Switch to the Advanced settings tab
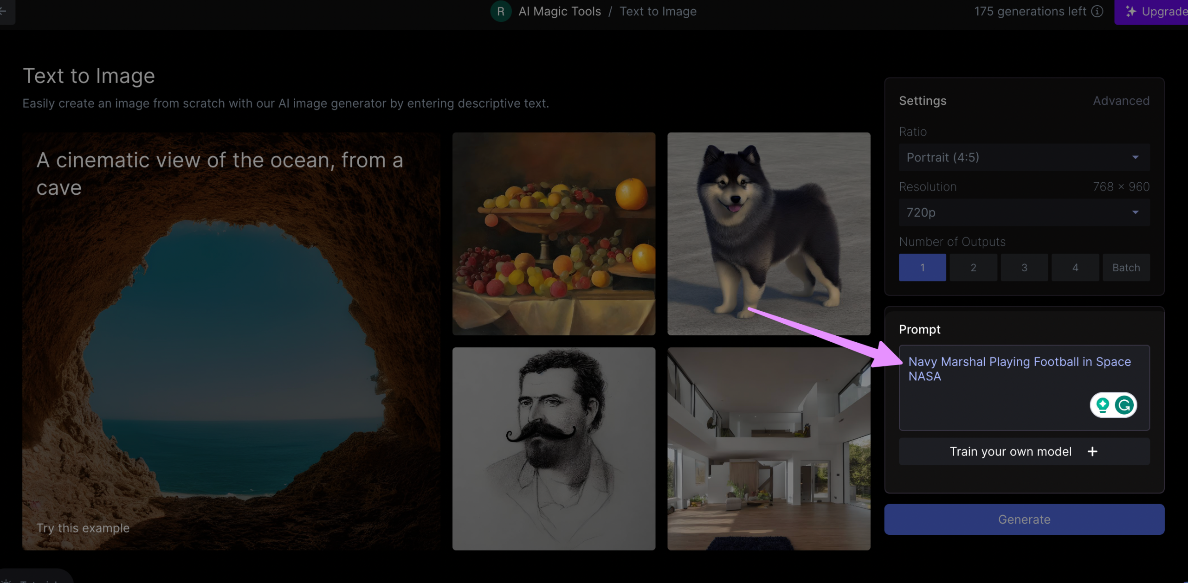 (1121, 101)
